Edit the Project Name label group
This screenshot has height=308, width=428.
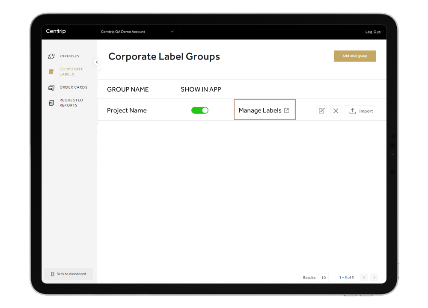click(x=321, y=111)
